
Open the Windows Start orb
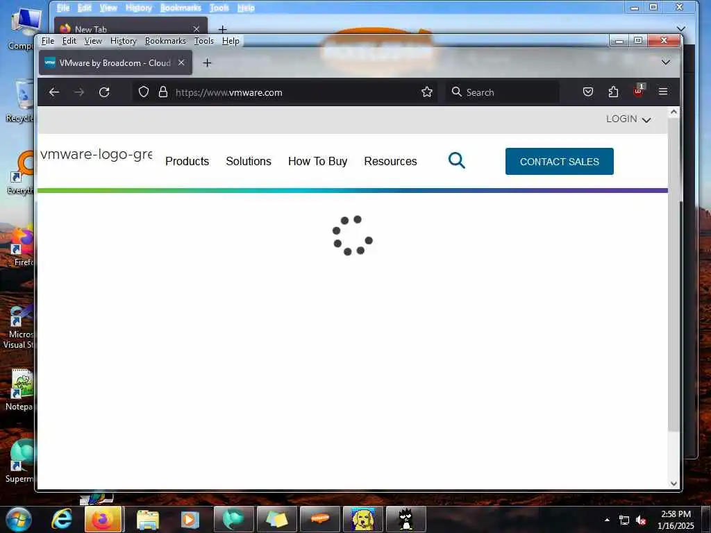tap(18, 519)
